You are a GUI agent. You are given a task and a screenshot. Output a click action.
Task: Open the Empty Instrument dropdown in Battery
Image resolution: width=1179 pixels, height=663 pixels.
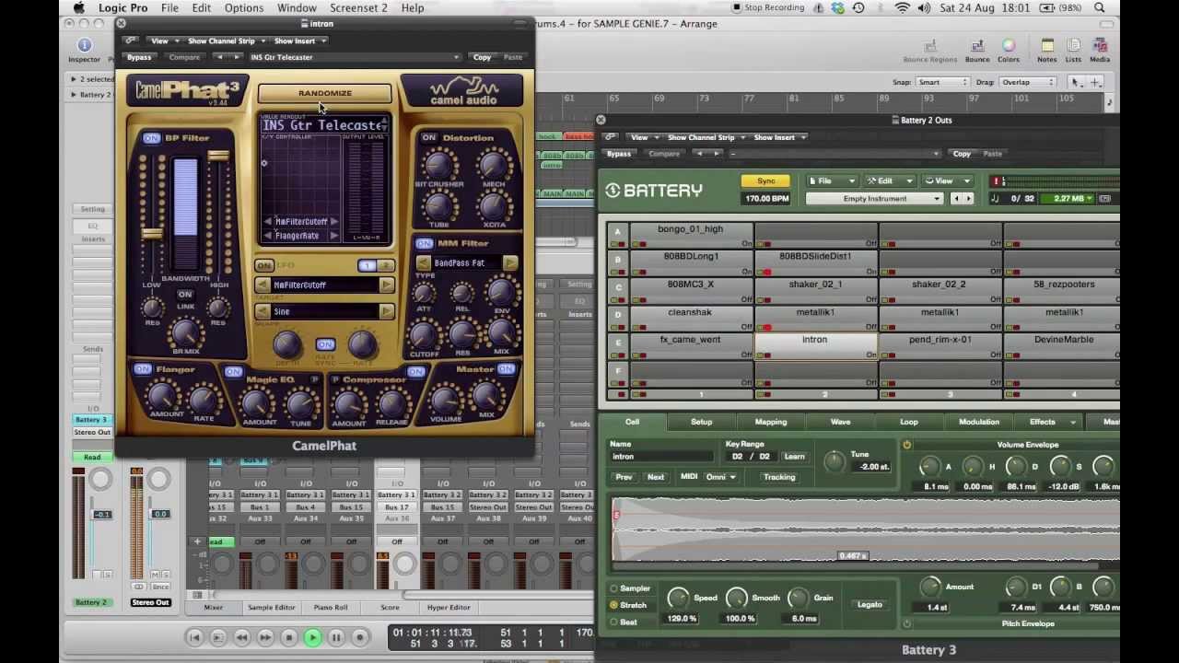pyautogui.click(x=875, y=199)
